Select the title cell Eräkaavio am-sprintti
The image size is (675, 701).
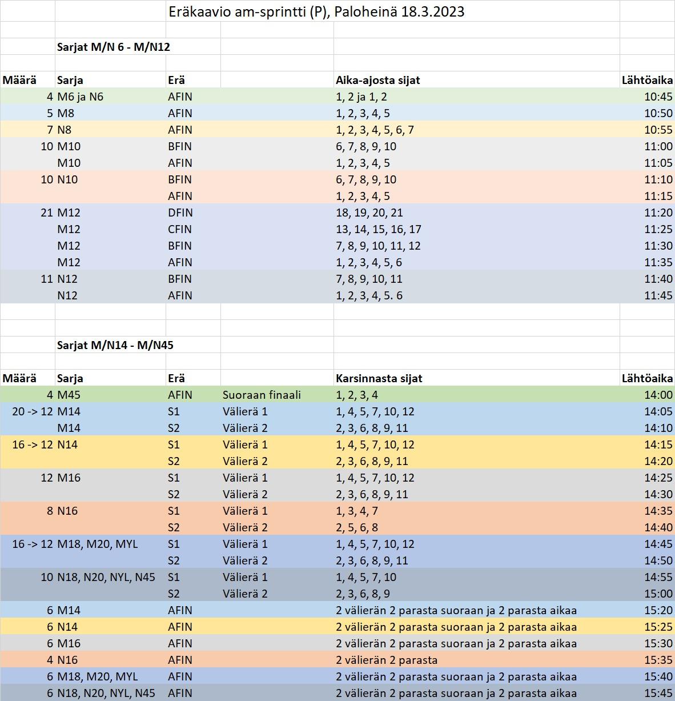316,11
